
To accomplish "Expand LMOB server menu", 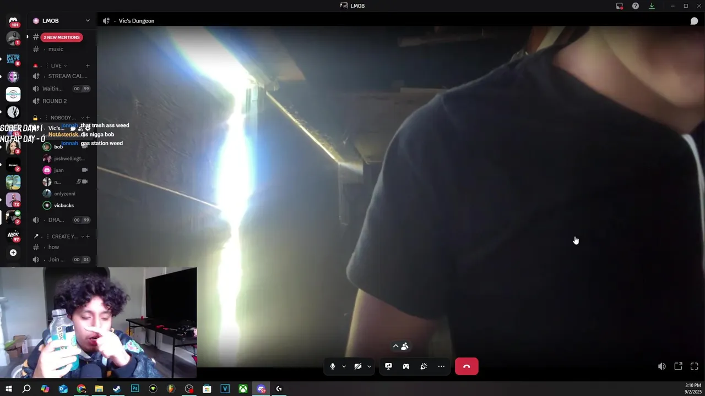I will pos(88,21).
